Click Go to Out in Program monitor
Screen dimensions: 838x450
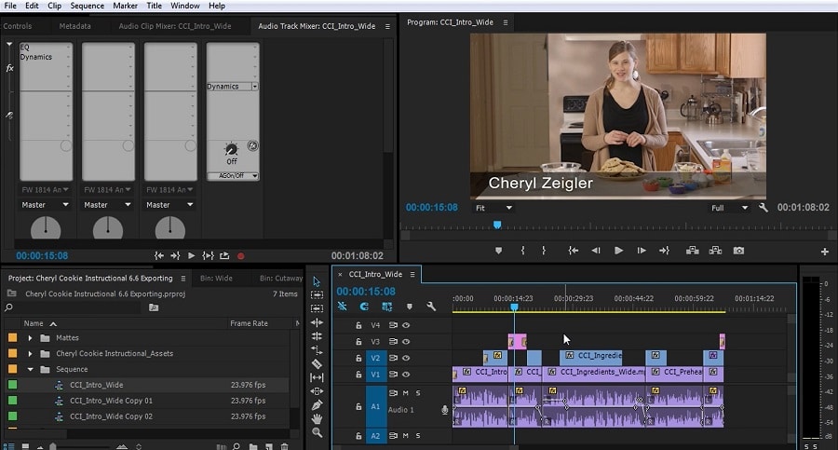tap(664, 251)
